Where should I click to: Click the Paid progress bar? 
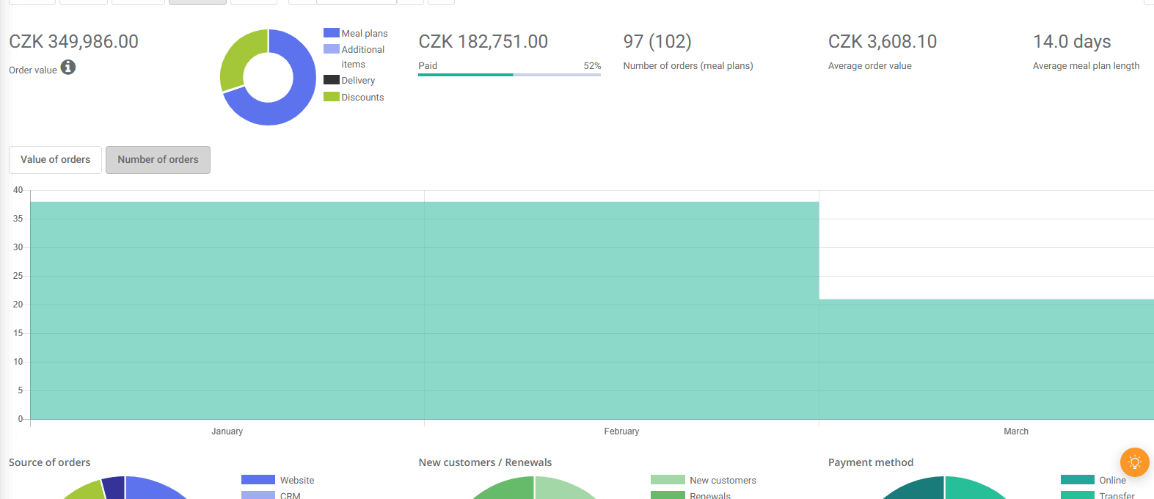pyautogui.click(x=509, y=74)
